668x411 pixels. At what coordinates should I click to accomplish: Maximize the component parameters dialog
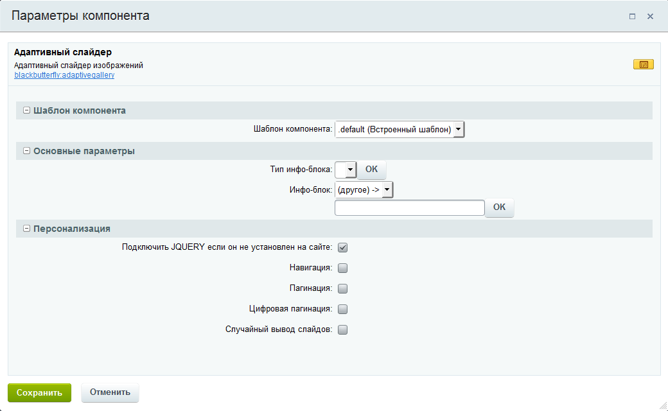tap(632, 17)
